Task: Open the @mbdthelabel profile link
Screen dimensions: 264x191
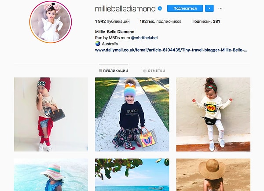Action: click(144, 38)
